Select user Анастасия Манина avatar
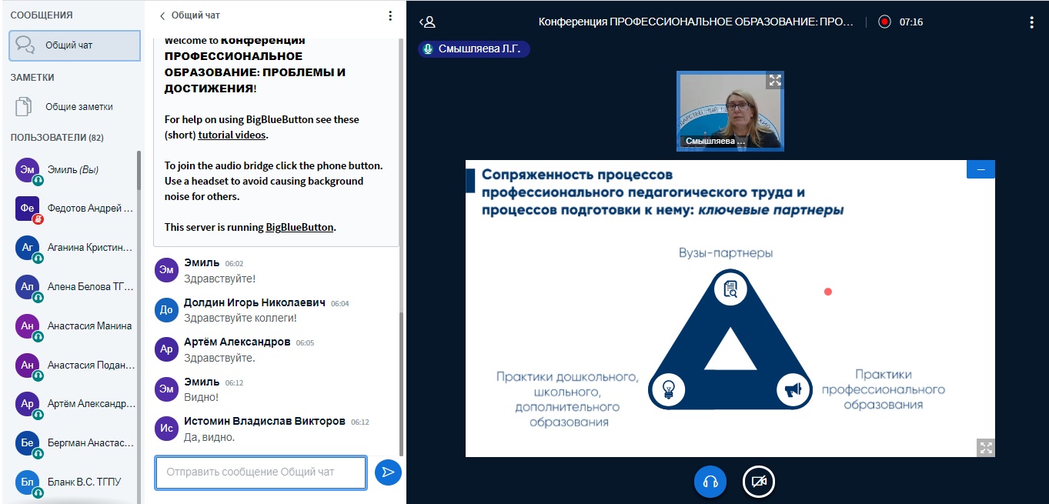This screenshot has height=504, width=1049. [28, 325]
